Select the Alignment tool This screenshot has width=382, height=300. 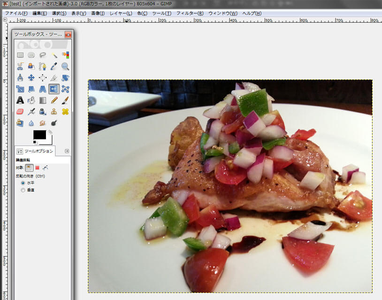coord(43,78)
